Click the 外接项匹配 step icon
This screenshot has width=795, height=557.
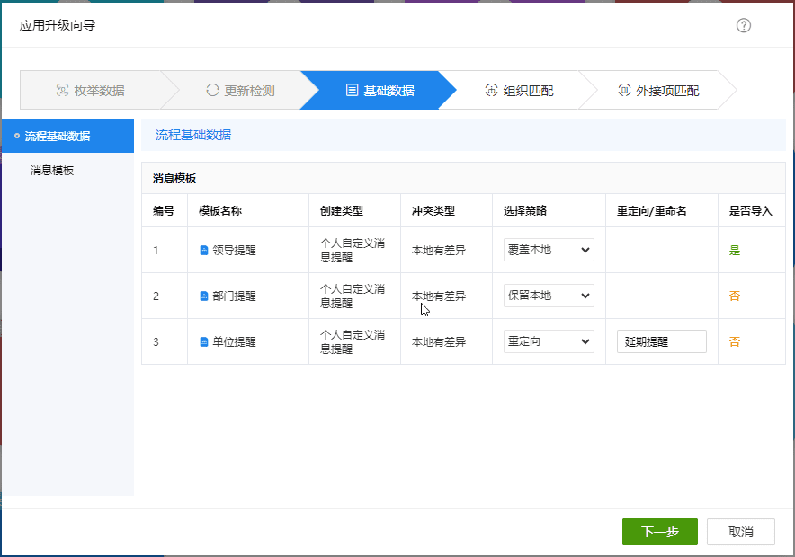point(624,90)
